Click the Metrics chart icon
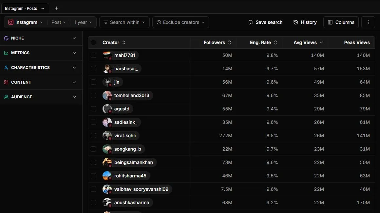The width and height of the screenshot is (380, 213). (6, 53)
